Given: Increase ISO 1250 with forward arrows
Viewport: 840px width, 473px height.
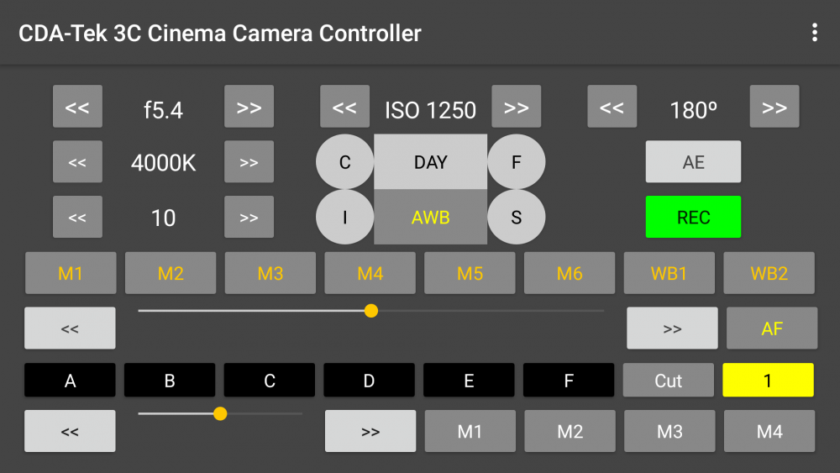Looking at the screenshot, I should point(516,107).
